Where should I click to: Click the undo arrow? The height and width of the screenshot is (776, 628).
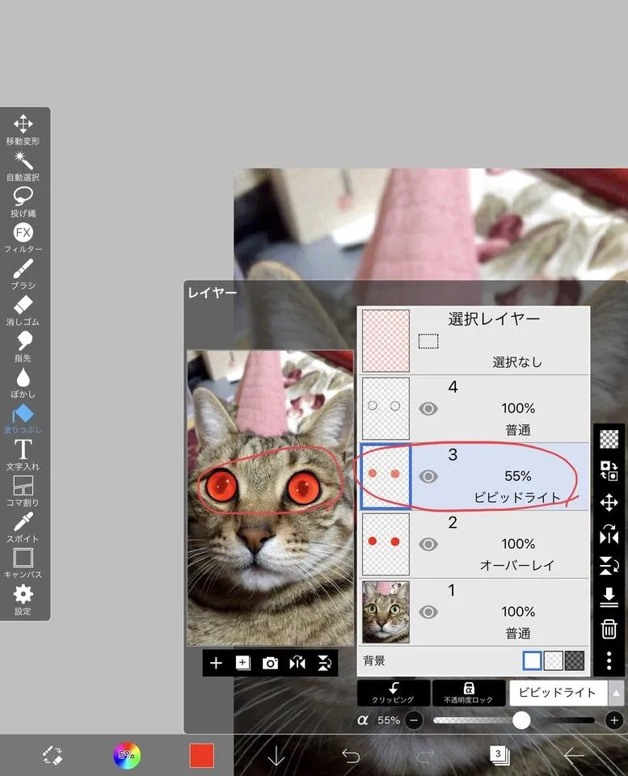coord(351,755)
